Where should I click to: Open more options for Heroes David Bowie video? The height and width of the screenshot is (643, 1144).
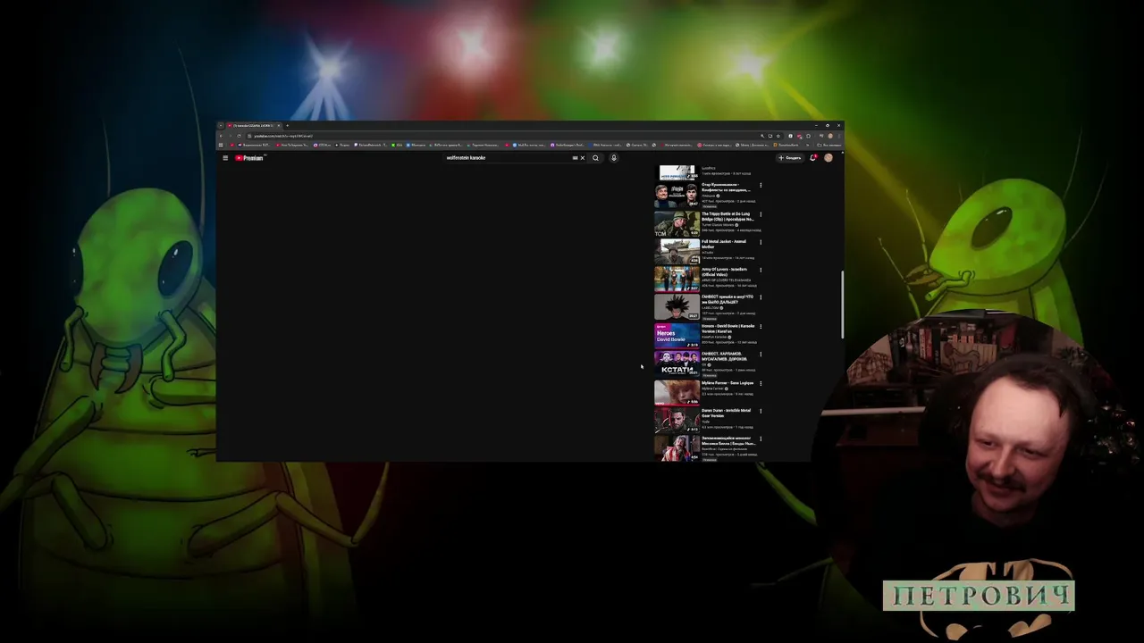pyautogui.click(x=761, y=326)
